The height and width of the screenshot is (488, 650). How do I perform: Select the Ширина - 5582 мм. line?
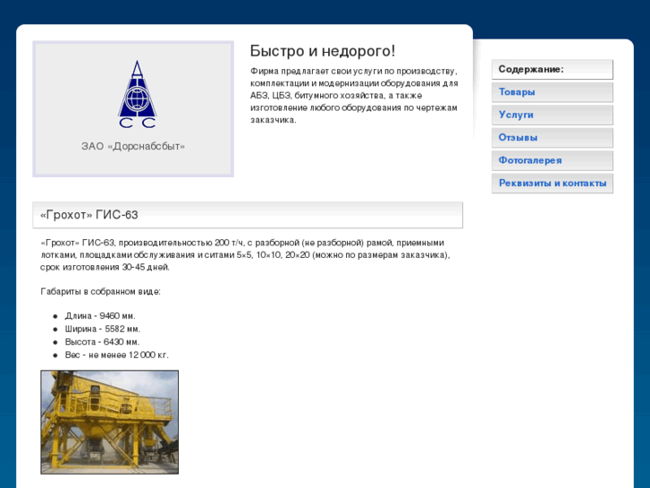tap(103, 329)
